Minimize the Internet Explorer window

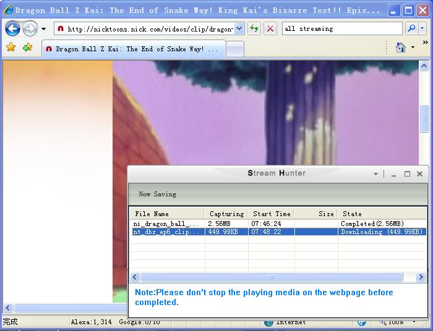click(394, 10)
